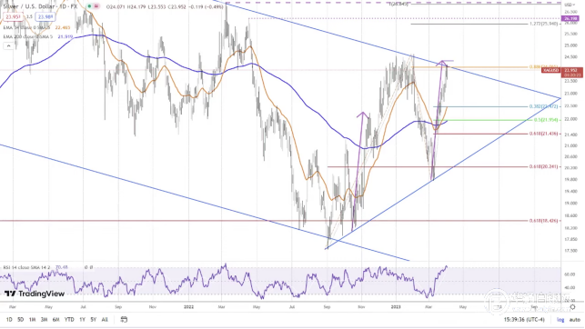Click the EMA 200 value 21.919
Screen dimensions: 585x329
pos(66,37)
